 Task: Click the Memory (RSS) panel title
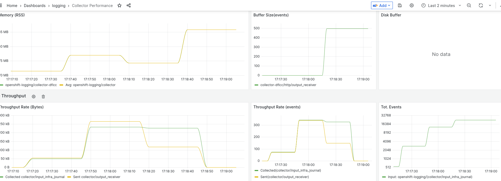[12, 15]
